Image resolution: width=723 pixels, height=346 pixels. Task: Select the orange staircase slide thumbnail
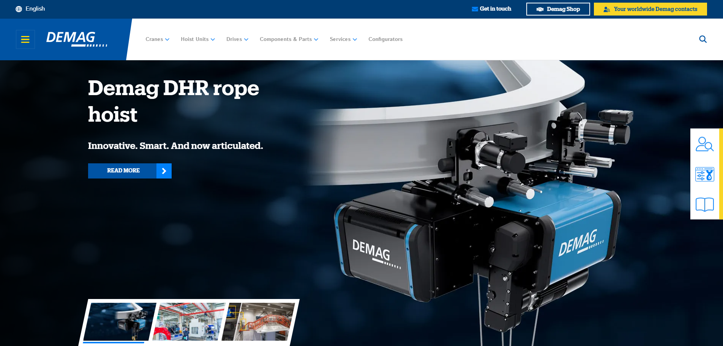[258, 322]
